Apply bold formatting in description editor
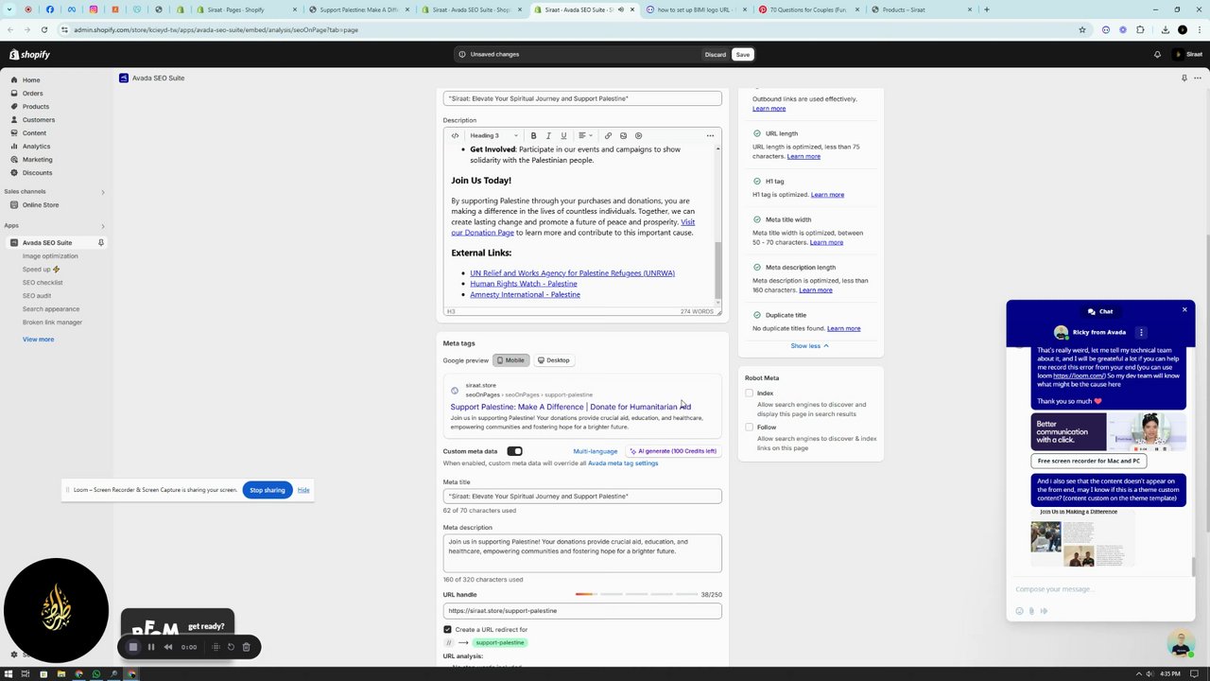Screen dimensions: 1210x681 point(533,135)
